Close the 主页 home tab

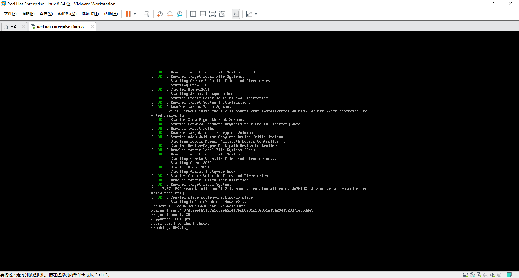click(23, 26)
